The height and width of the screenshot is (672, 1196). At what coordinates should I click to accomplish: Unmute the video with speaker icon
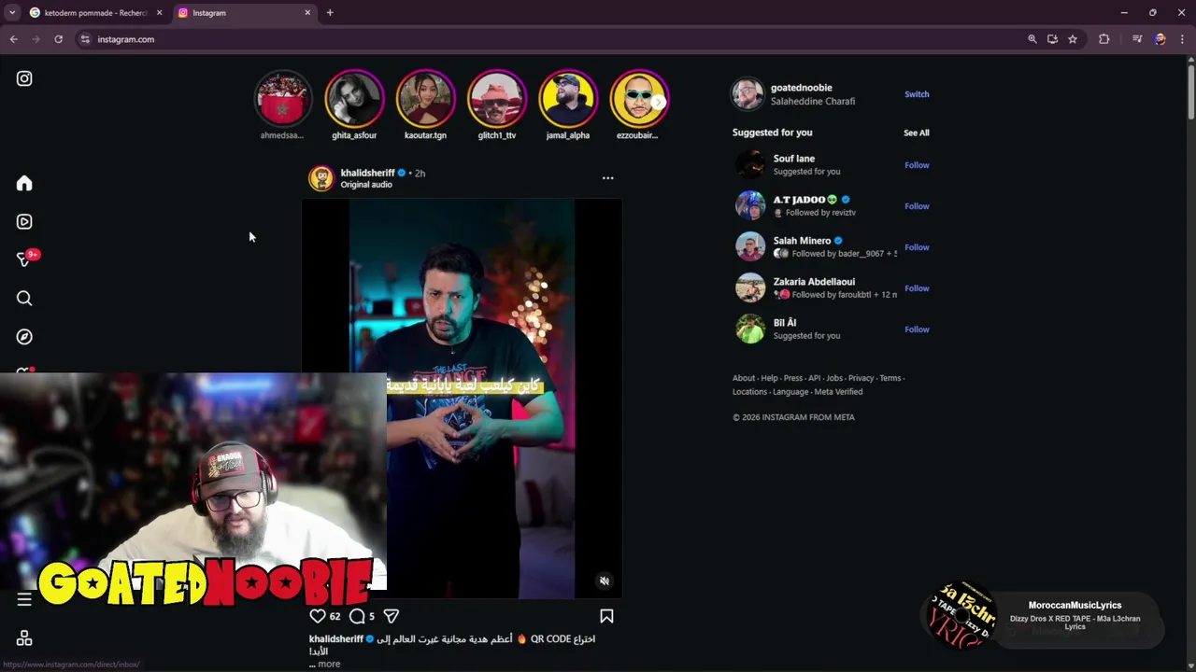(605, 581)
